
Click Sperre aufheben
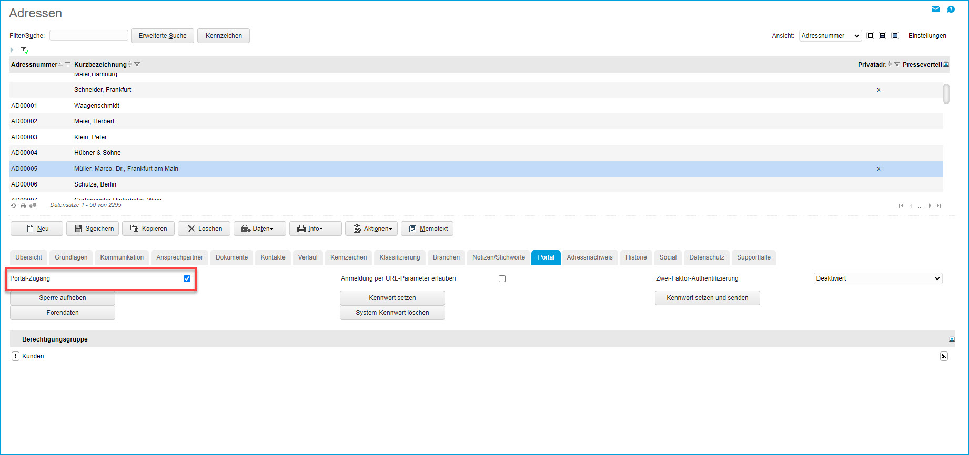tap(63, 298)
